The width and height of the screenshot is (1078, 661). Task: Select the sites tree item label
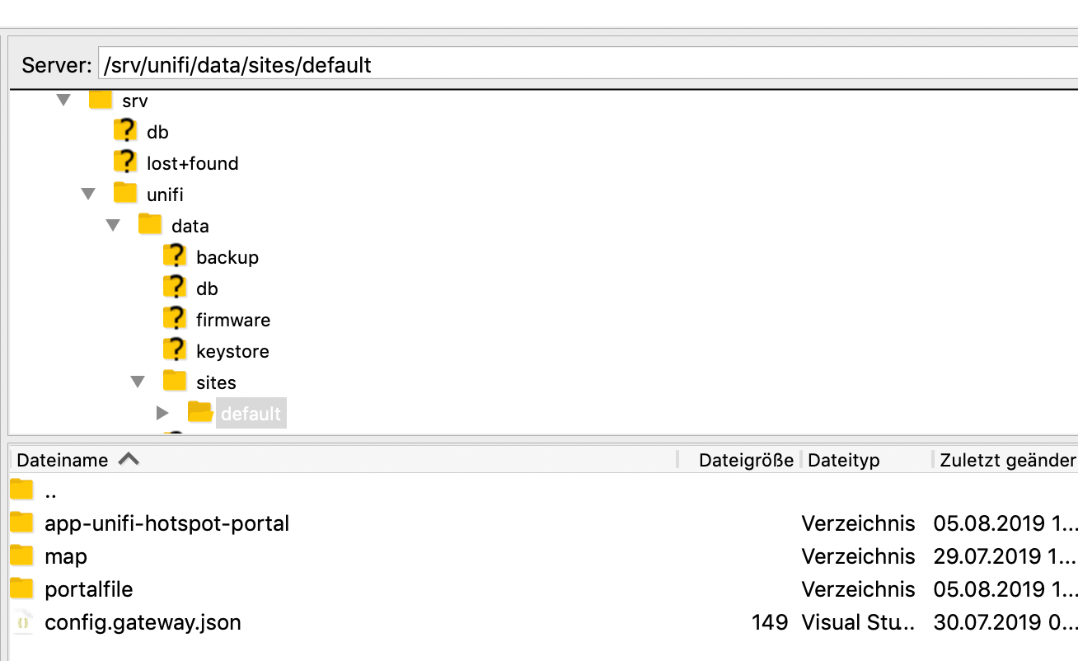[216, 382]
